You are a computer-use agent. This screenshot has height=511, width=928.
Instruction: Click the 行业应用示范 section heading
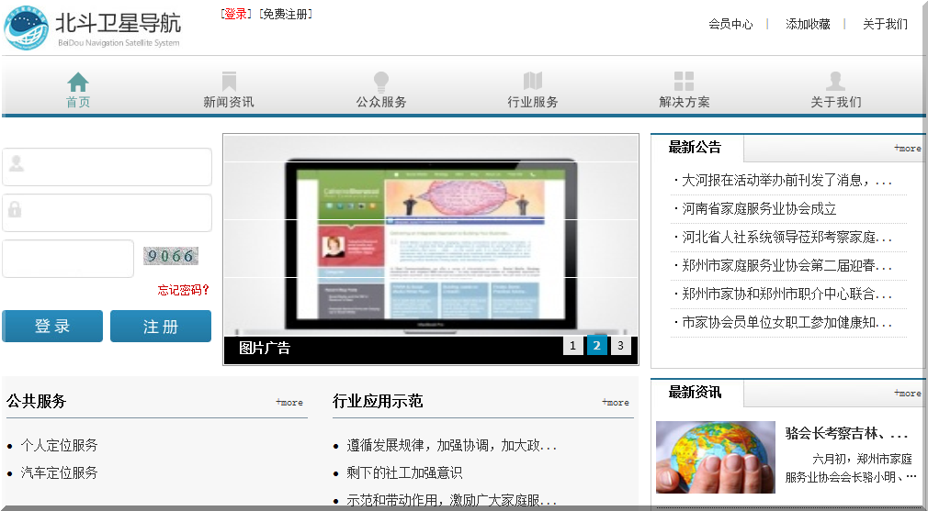tap(378, 402)
